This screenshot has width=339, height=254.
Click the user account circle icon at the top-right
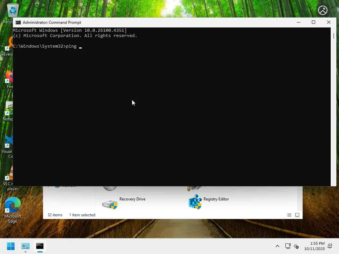point(322,10)
